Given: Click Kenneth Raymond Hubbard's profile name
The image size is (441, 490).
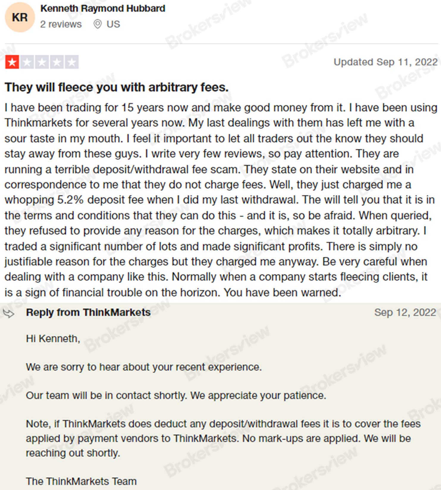Looking at the screenshot, I should pos(103,8).
